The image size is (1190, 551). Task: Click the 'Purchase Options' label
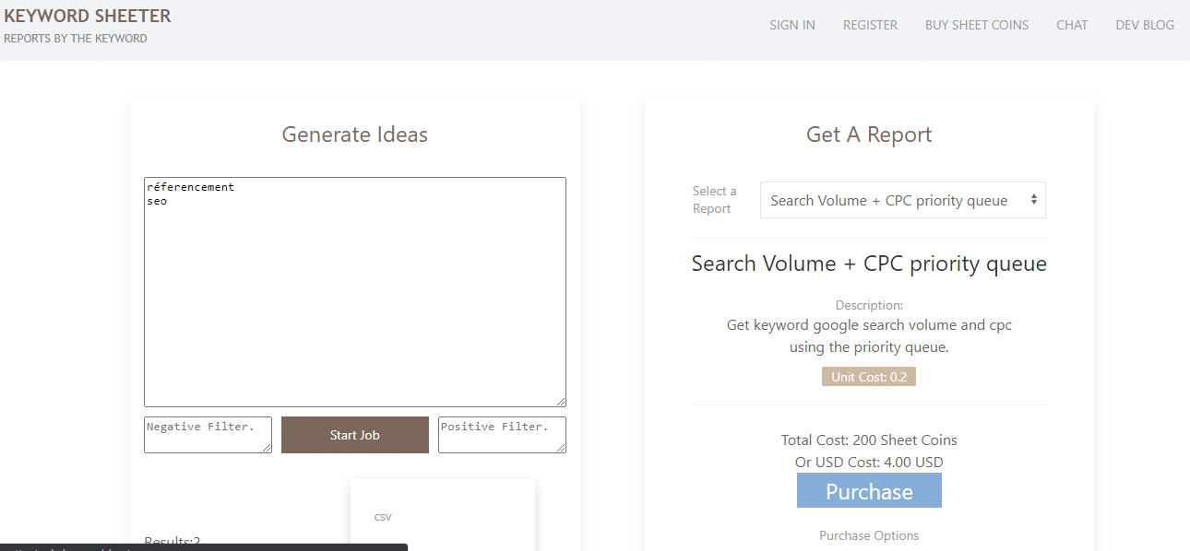pos(869,535)
